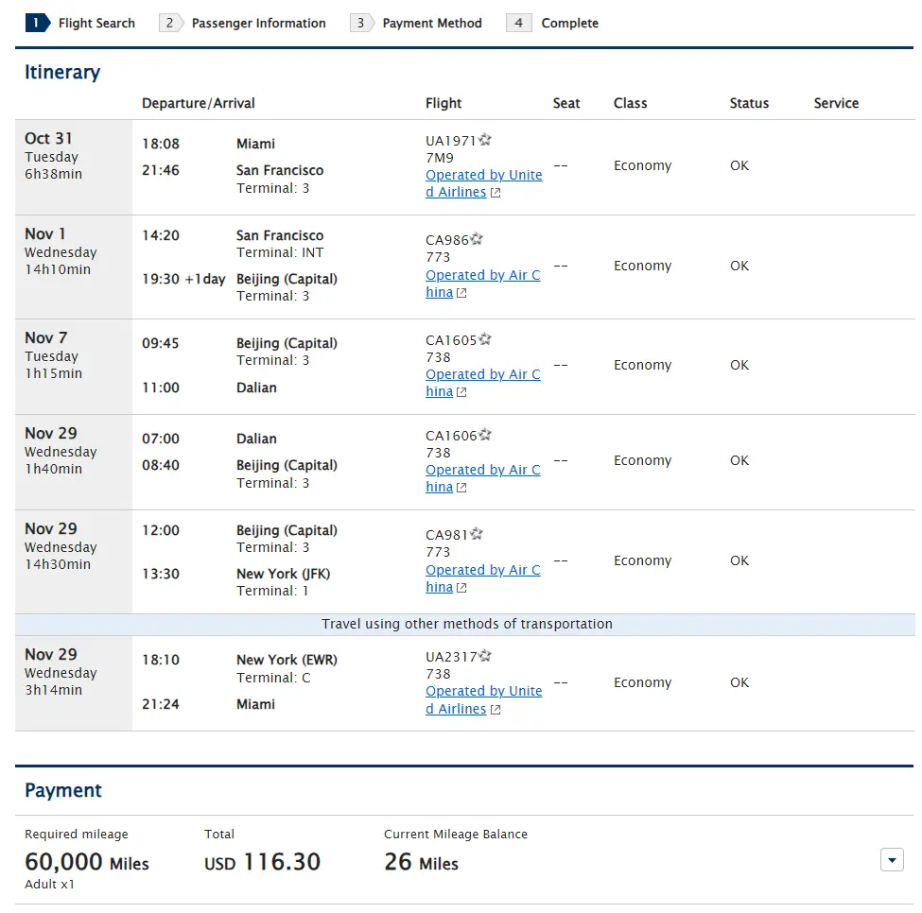This screenshot has width=922, height=913.
Task: Click external-link icon on the UA2317 operator link
Action: (x=496, y=710)
